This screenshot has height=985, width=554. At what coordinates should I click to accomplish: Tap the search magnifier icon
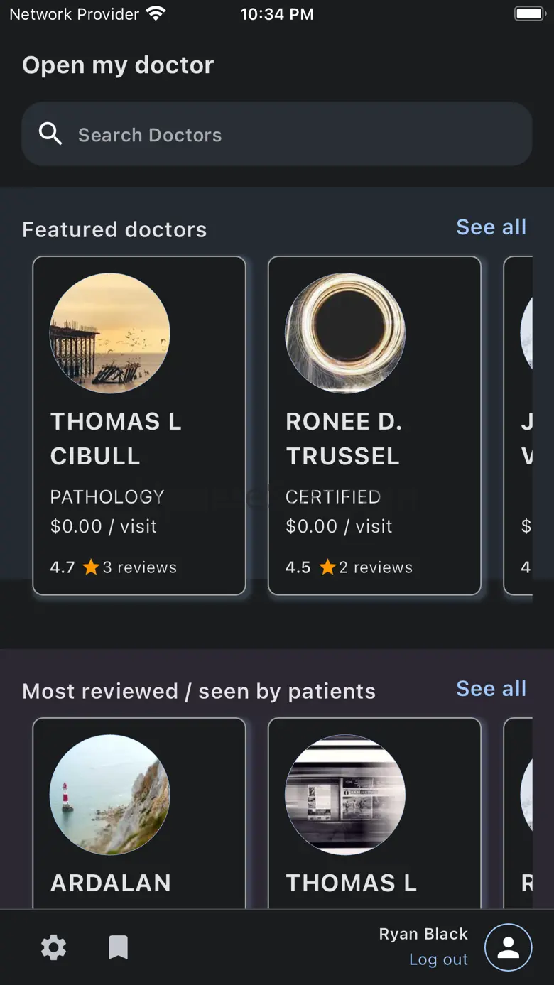click(50, 134)
